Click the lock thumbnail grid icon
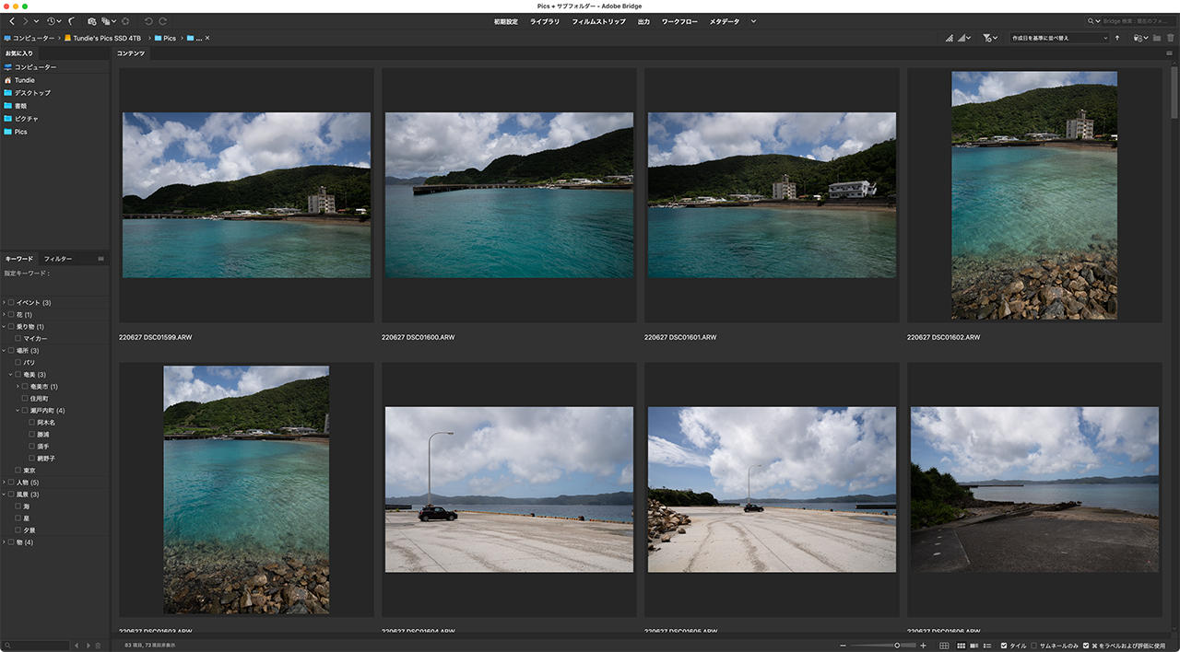The width and height of the screenshot is (1180, 652). pyautogui.click(x=943, y=646)
